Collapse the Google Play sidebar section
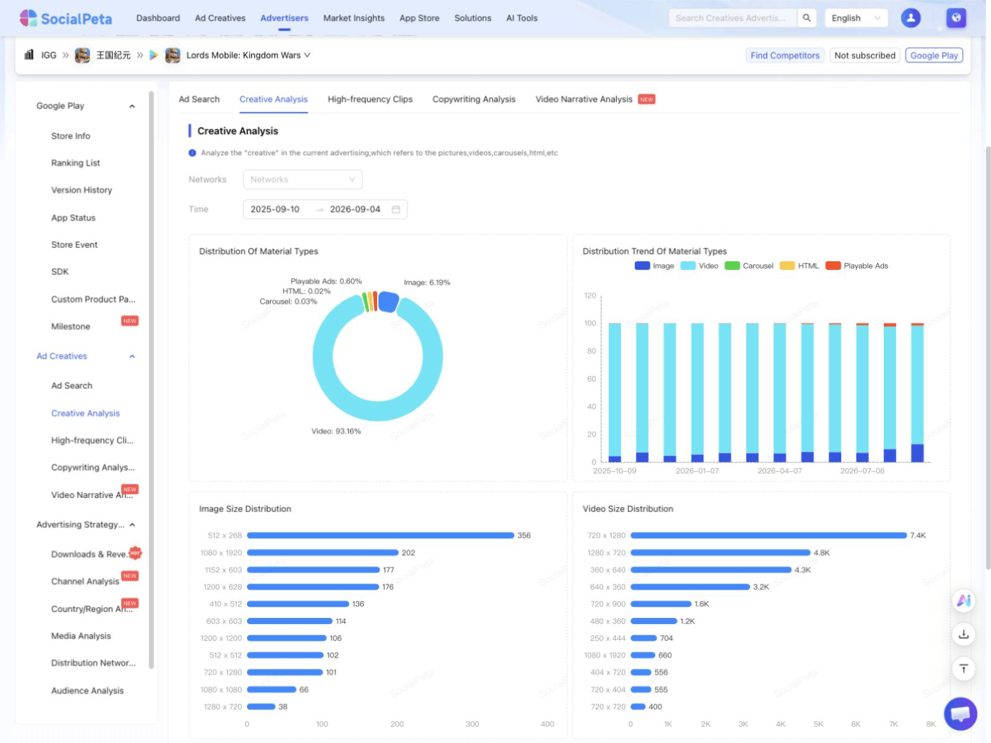 click(132, 106)
